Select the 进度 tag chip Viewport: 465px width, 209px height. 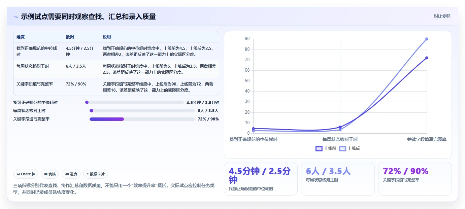(71, 174)
